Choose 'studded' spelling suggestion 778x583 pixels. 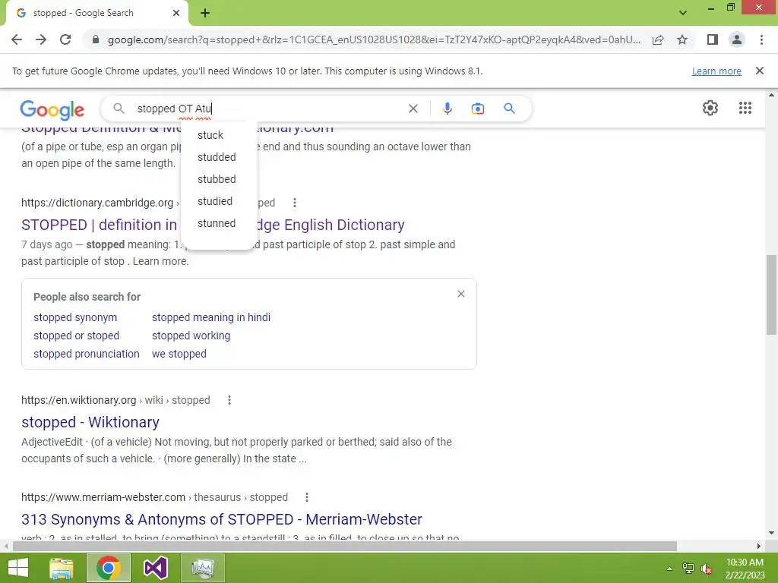[x=217, y=157]
